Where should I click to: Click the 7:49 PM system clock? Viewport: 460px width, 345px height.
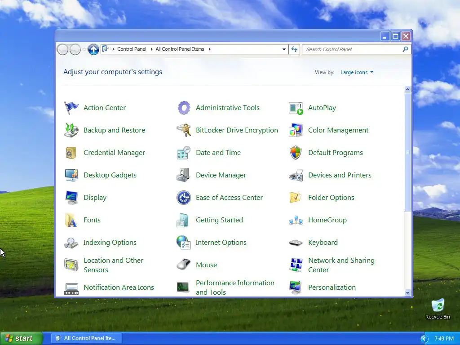444,339
